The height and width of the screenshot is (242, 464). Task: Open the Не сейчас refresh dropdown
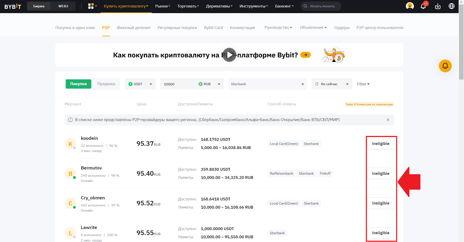click(x=332, y=84)
